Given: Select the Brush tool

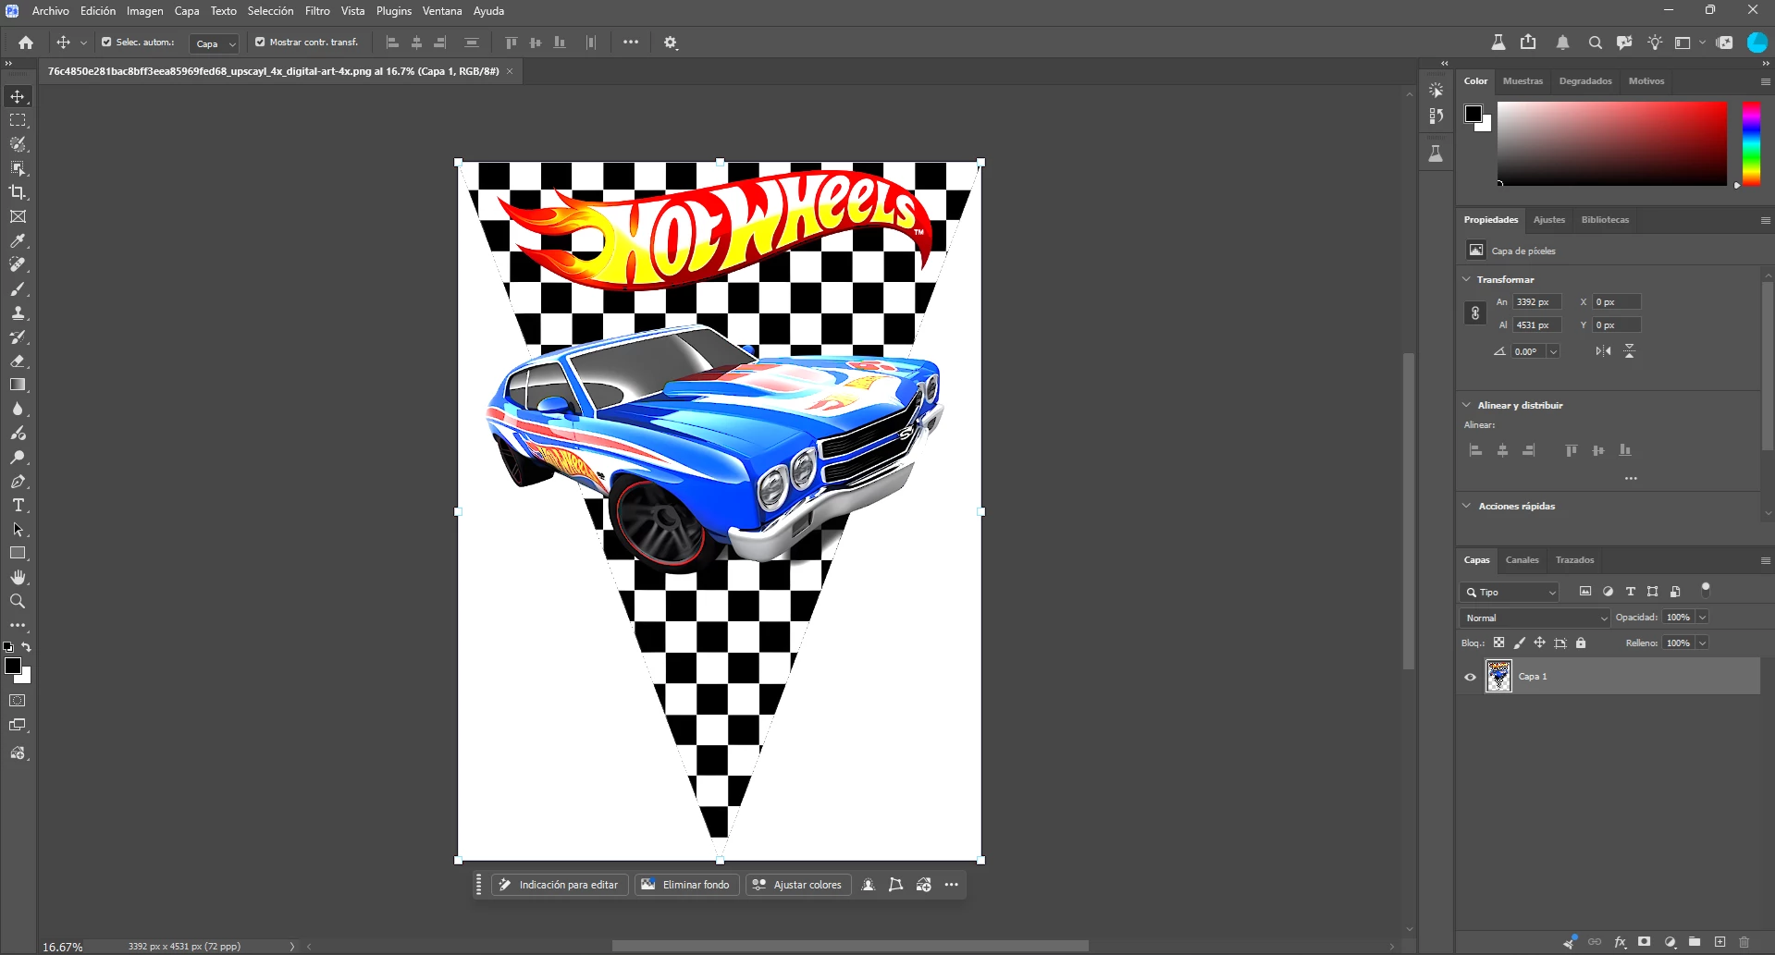Looking at the screenshot, I should click(x=18, y=288).
